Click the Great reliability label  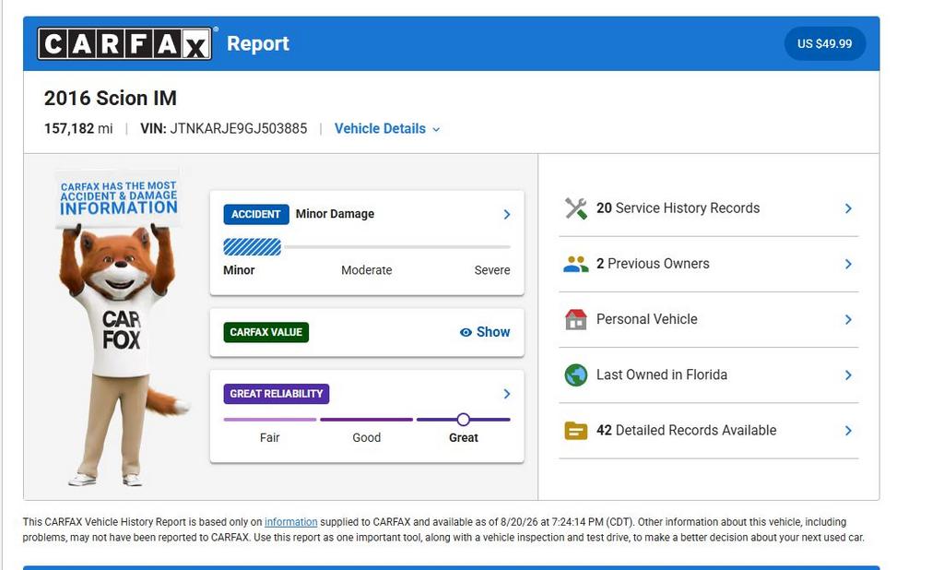pos(464,438)
